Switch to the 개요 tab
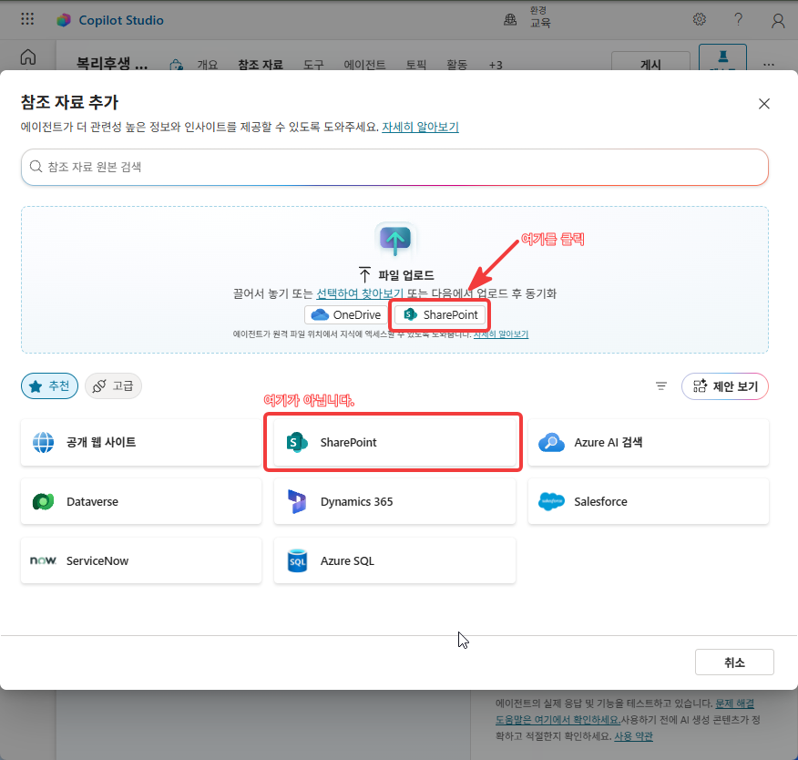This screenshot has height=760, width=798. (x=208, y=65)
